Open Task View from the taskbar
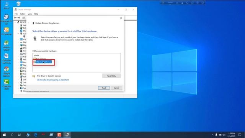This screenshot has width=245, height=138. [x=20, y=135]
